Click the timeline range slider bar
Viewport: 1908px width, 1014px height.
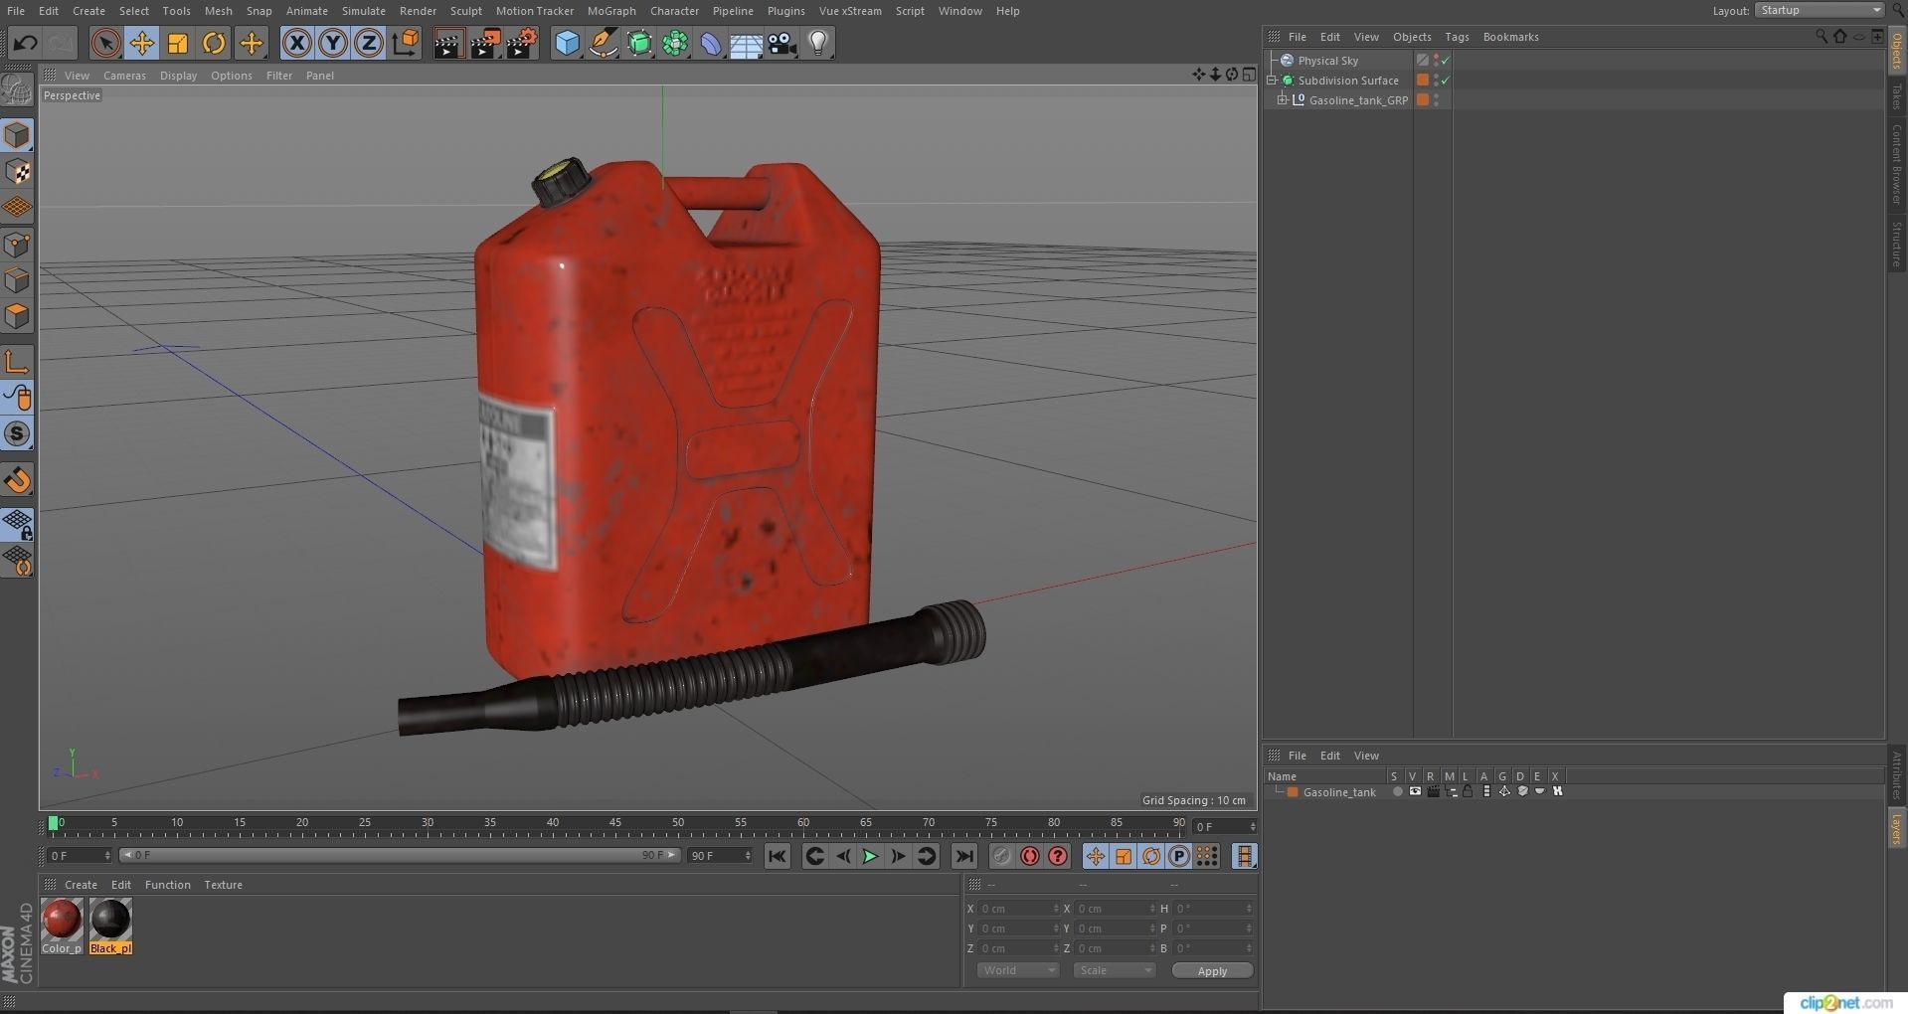tap(399, 855)
